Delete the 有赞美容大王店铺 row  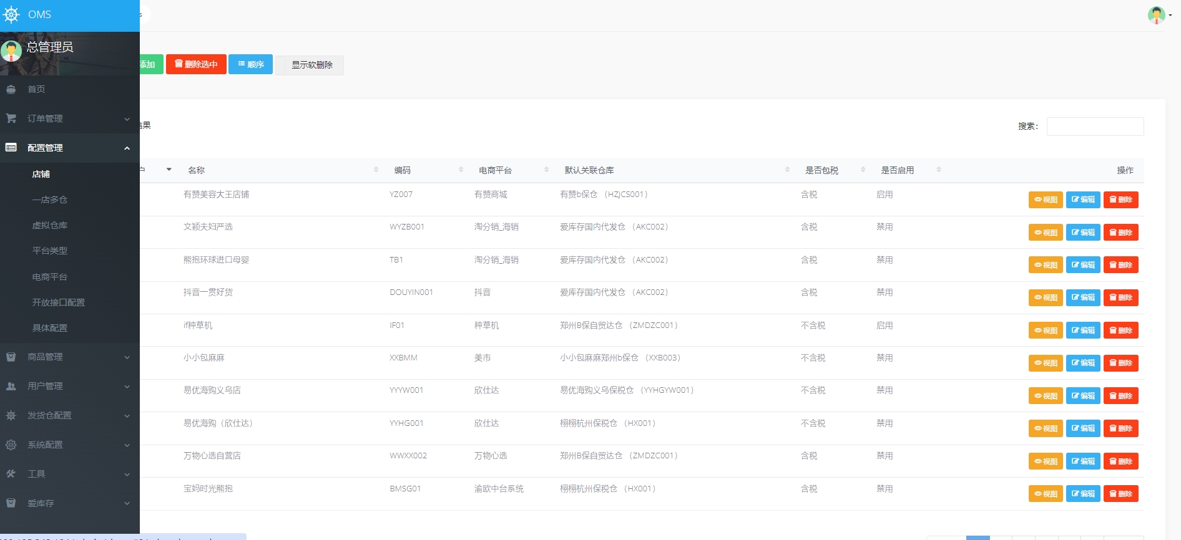click(x=1121, y=200)
